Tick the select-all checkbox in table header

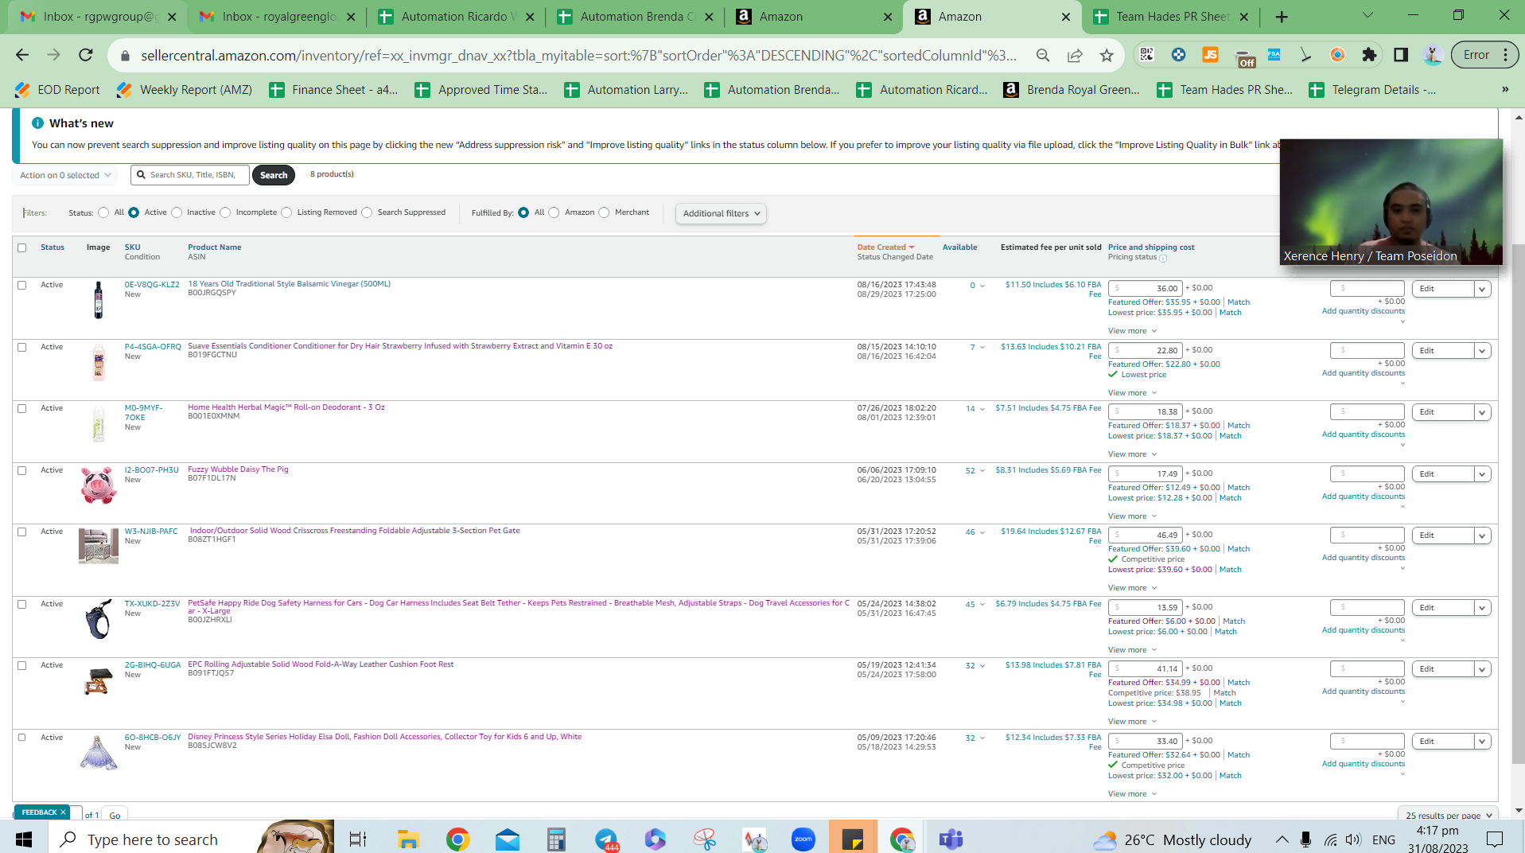pos(22,247)
